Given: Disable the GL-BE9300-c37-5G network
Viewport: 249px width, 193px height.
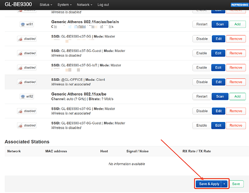Looking at the screenshot, I should (202, 39).
